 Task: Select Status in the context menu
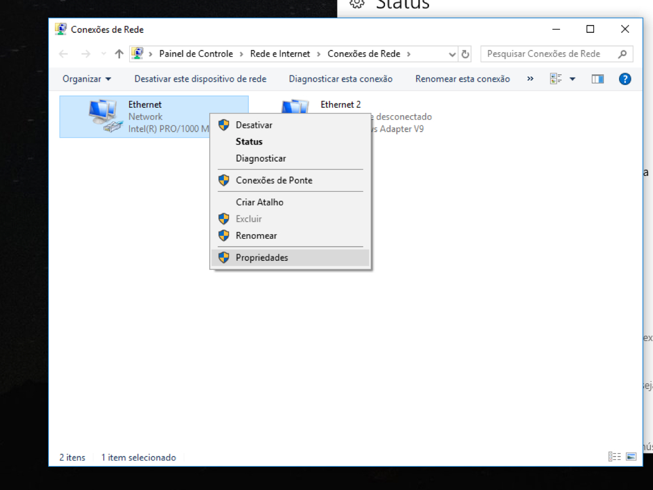(290, 142)
